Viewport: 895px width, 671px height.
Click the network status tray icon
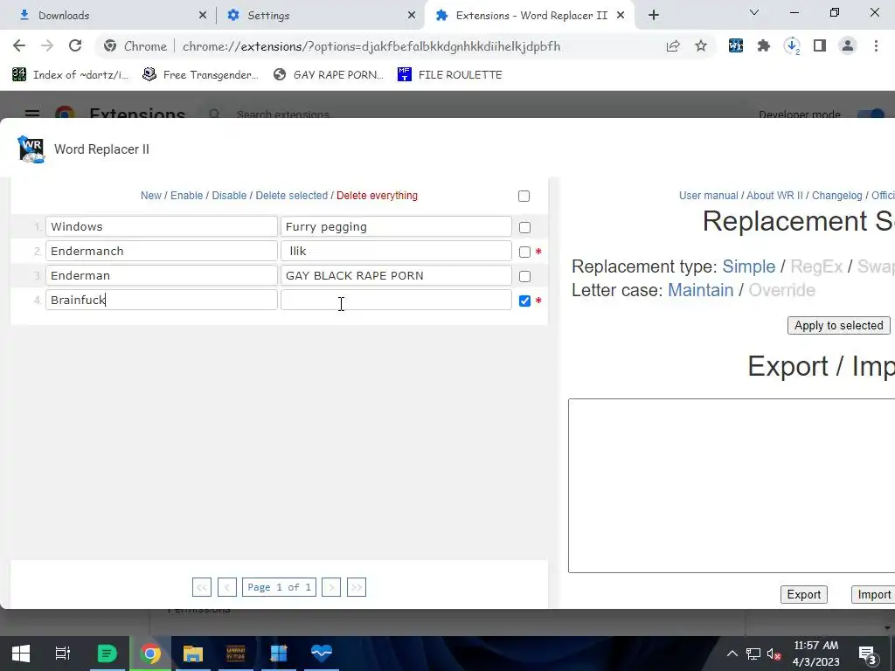tap(753, 654)
